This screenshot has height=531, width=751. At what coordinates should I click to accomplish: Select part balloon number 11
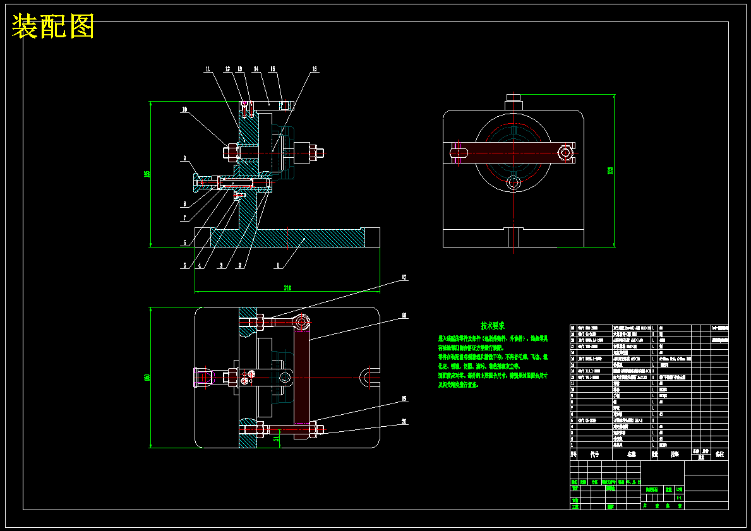pyautogui.click(x=207, y=69)
